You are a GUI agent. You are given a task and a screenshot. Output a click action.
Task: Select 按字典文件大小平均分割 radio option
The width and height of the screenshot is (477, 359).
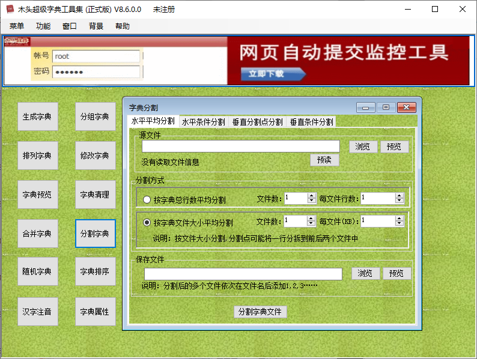[147, 222]
